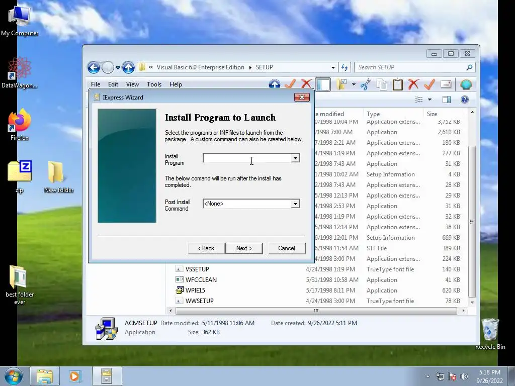Click the taskbar clock showing 5:18 PM
515x386 pixels.
[489, 376]
